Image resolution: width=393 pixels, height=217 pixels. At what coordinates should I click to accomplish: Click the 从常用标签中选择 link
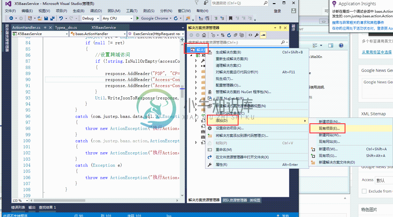(x=377, y=52)
